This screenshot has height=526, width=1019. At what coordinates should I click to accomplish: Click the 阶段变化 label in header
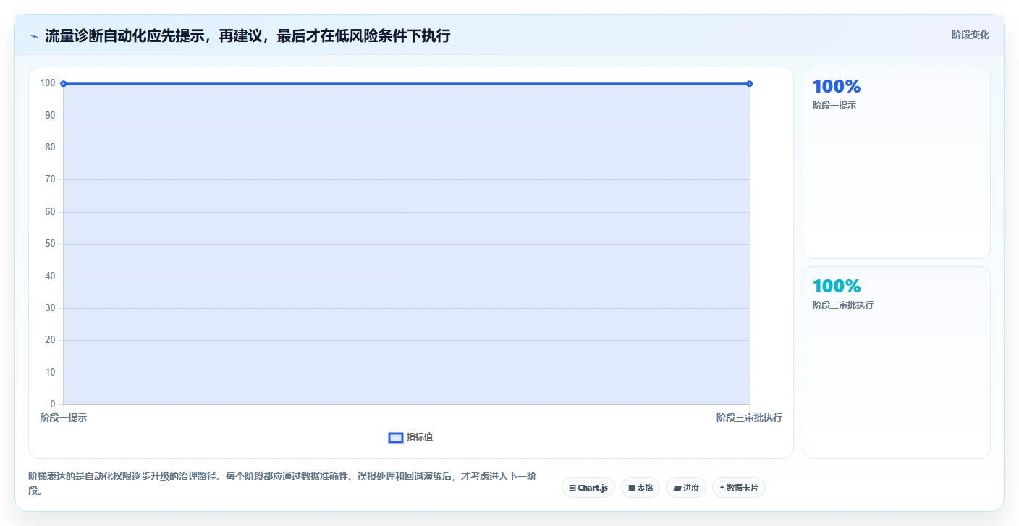[970, 35]
